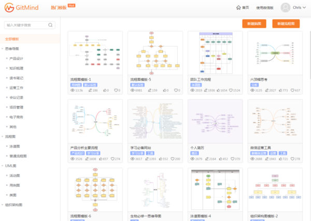
Task: Select 用例图 in the sidebar
Action: 15,185
